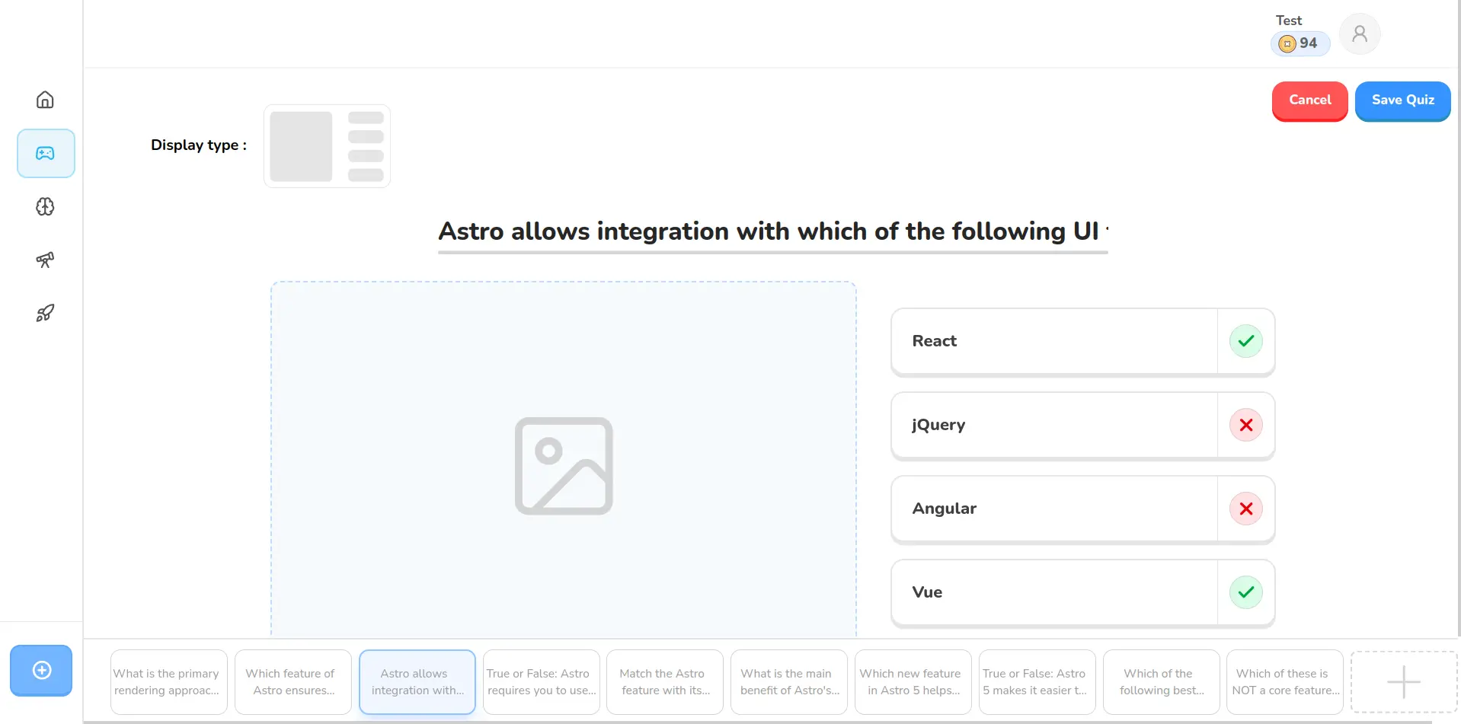Image resolution: width=1461 pixels, height=724 pixels.
Task: Add a new question with plus card
Action: [x=1403, y=681]
